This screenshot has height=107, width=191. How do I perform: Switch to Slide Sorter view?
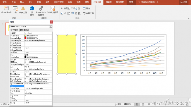point(143,104)
